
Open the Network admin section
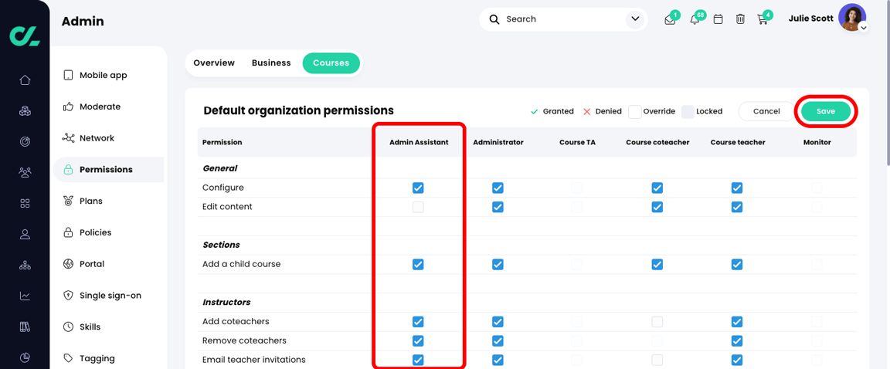point(97,138)
